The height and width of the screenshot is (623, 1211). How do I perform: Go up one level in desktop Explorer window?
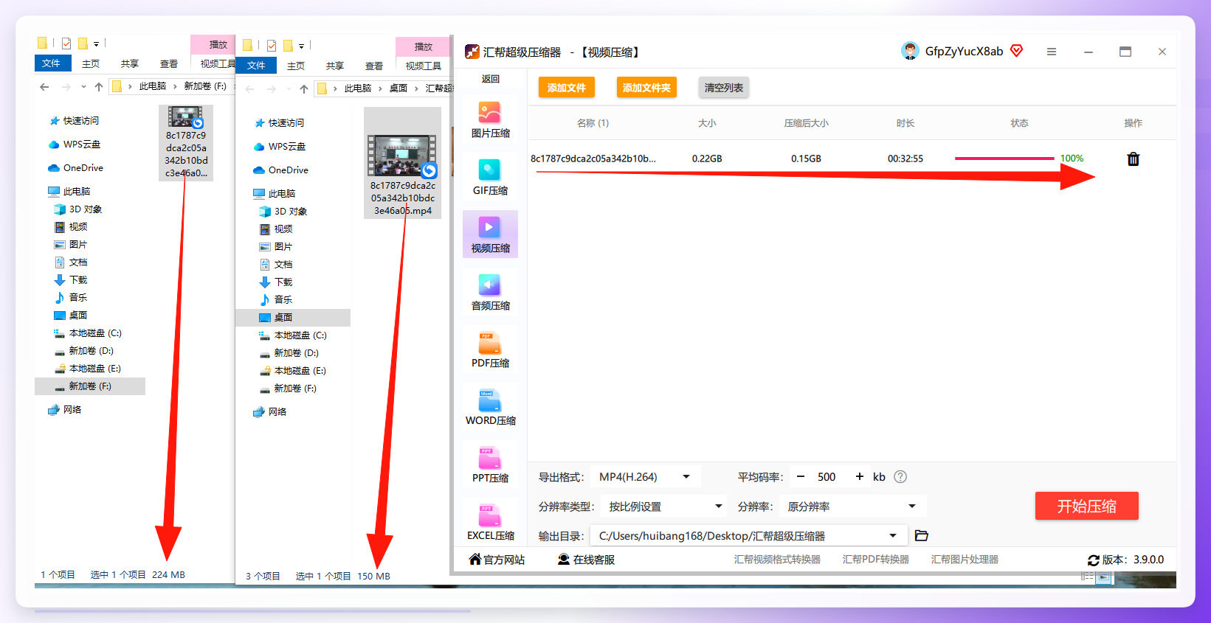pos(304,89)
